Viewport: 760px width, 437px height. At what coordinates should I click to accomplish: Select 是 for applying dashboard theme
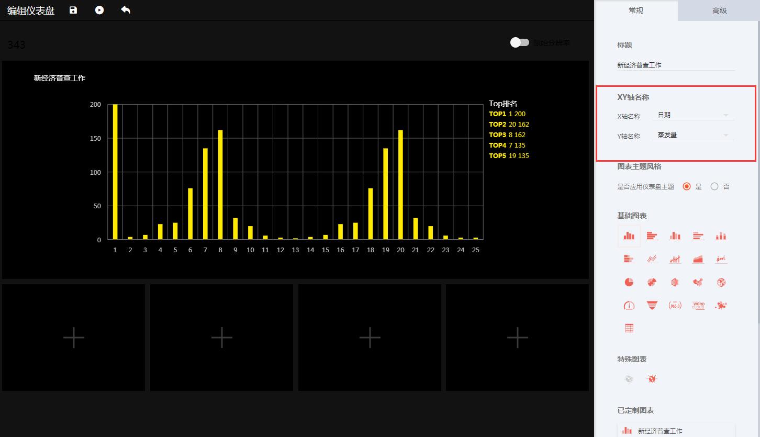click(x=687, y=186)
